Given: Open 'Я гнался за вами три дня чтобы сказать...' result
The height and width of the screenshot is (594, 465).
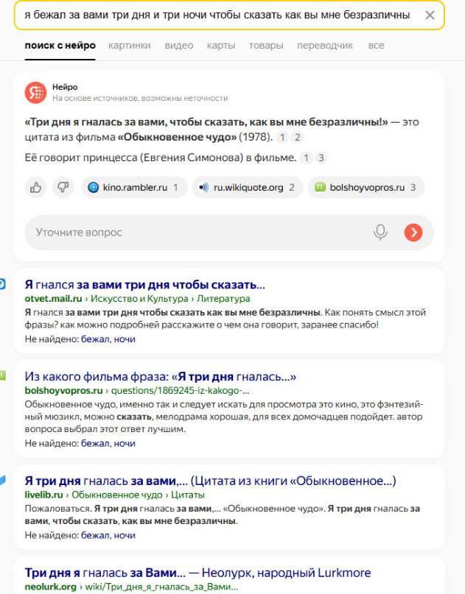Looking at the screenshot, I should (x=145, y=285).
